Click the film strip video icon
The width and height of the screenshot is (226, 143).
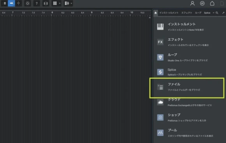[46, 3]
